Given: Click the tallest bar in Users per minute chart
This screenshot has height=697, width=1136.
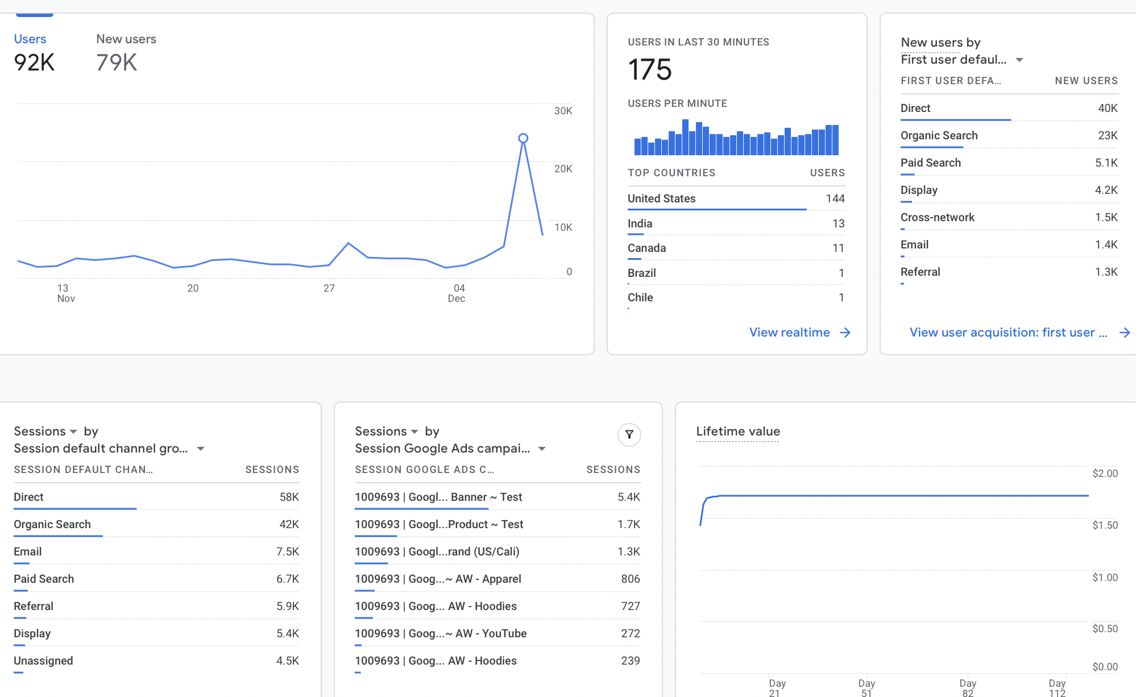Looking at the screenshot, I should click(x=686, y=137).
